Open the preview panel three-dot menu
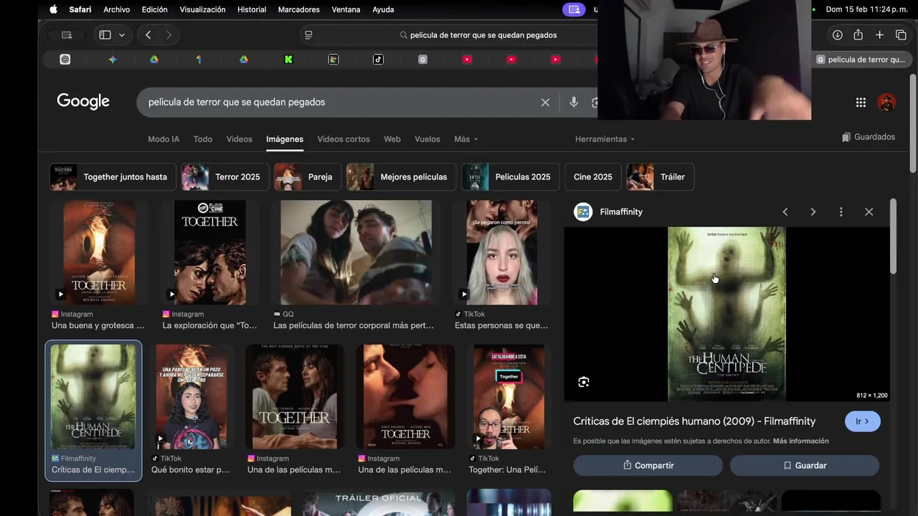This screenshot has height=516, width=918. tap(841, 212)
